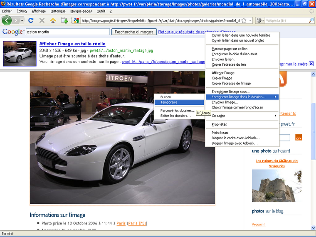Select Ouvrir le lien dans un nouvel onglet
This screenshot has width=316, height=237.
coord(242,40)
